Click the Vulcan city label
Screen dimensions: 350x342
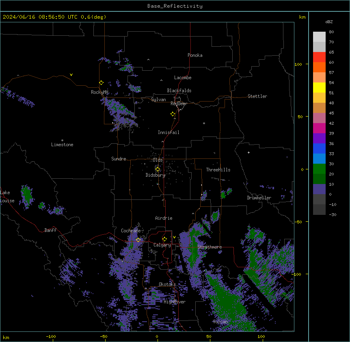[220, 322]
